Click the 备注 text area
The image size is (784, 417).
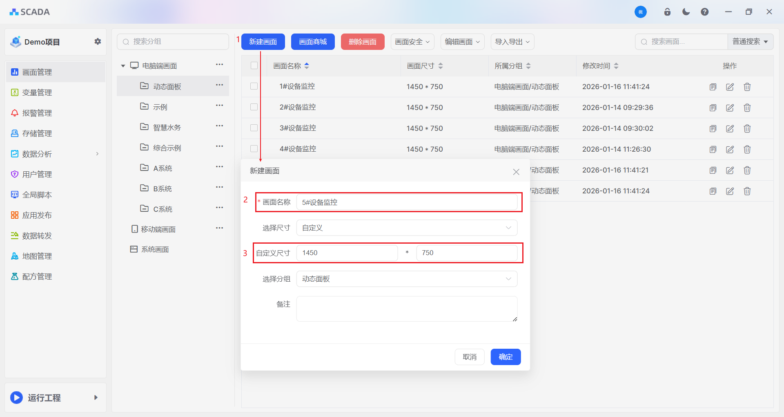pyautogui.click(x=407, y=309)
